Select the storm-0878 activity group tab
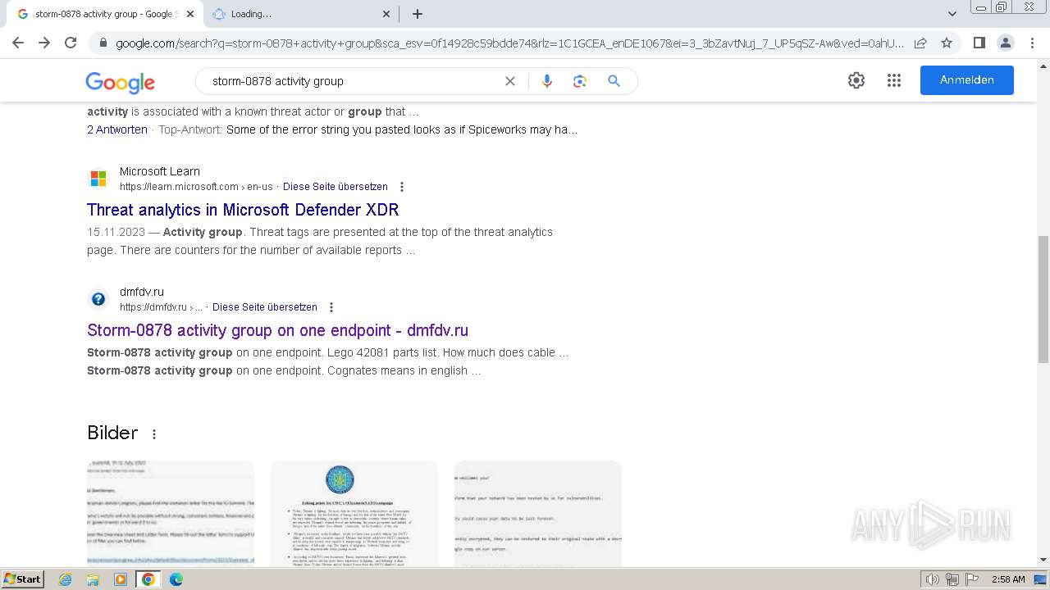Viewport: 1050px width, 590px height. click(x=103, y=14)
